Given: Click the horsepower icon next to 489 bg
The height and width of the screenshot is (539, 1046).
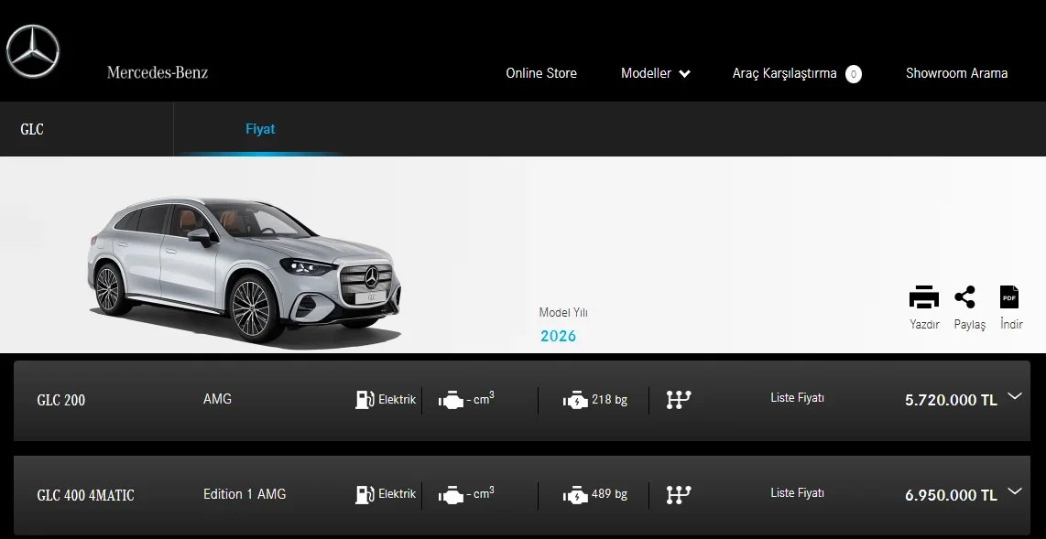Looking at the screenshot, I should pyautogui.click(x=575, y=495).
